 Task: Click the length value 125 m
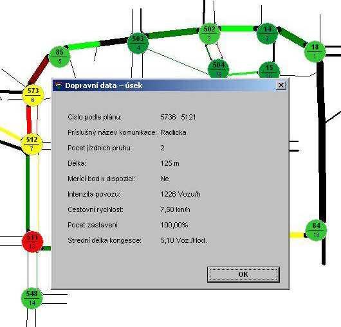click(x=170, y=163)
